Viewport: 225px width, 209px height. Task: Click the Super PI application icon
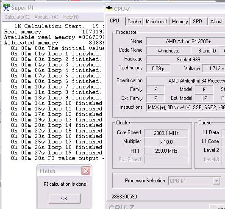[6, 7]
